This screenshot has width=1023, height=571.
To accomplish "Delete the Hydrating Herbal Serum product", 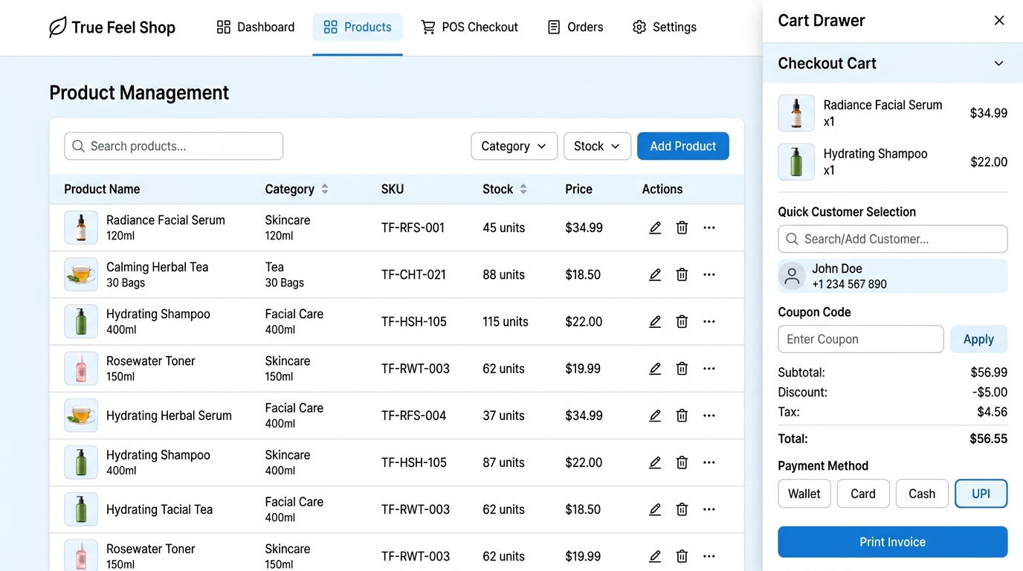I will (x=682, y=415).
